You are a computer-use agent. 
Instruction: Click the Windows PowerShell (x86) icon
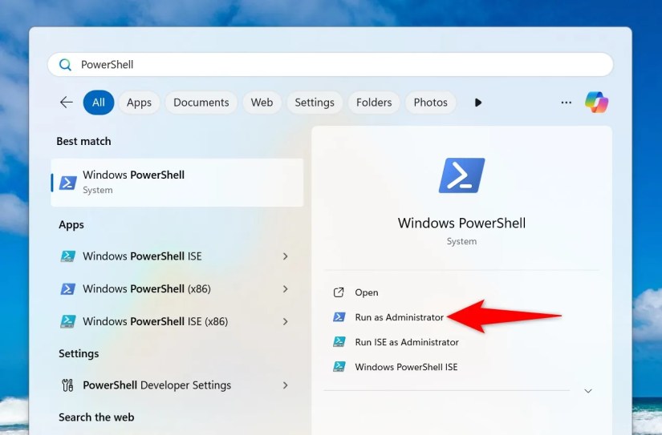(68, 288)
